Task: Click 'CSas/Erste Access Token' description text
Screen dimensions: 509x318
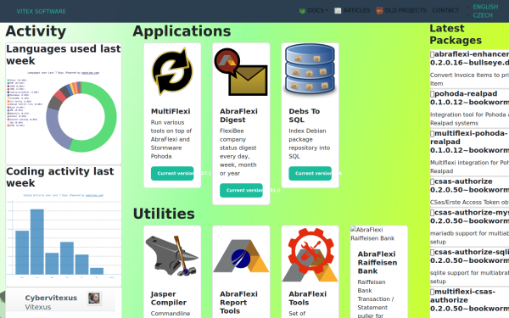Action: [469, 202]
